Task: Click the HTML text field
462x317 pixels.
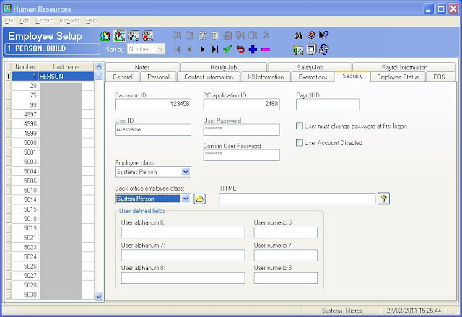Action: [297, 199]
